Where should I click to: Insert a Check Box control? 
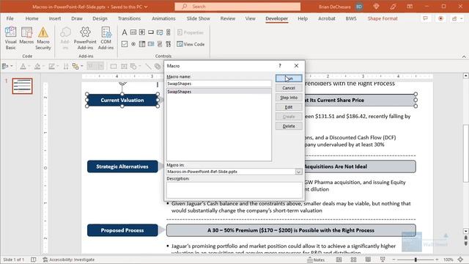[125, 44]
